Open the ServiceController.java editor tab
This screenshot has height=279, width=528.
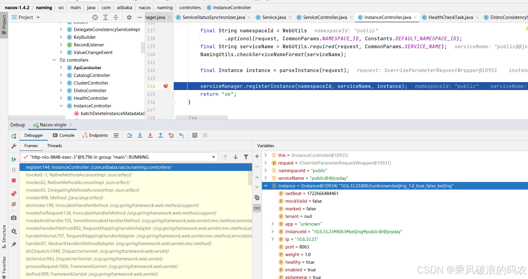click(325, 17)
